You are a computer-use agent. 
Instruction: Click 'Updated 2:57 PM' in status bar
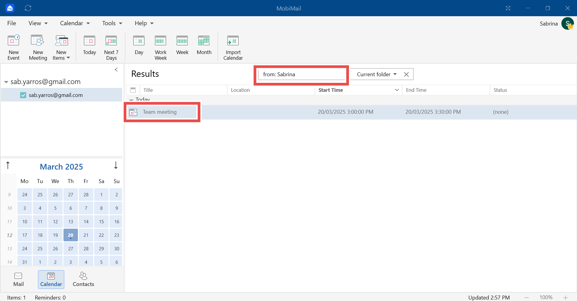click(x=489, y=298)
